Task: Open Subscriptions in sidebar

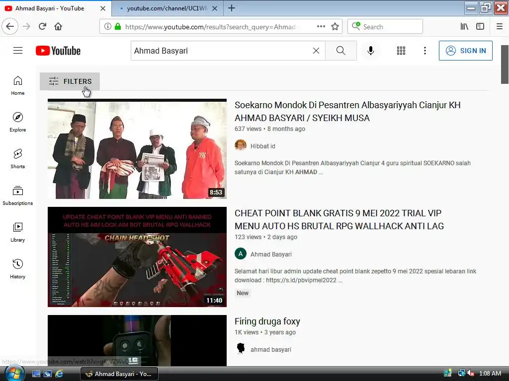Action: [18, 195]
